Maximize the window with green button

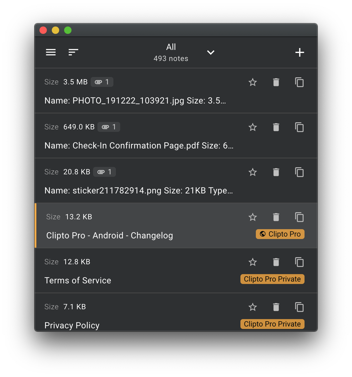[x=68, y=30]
